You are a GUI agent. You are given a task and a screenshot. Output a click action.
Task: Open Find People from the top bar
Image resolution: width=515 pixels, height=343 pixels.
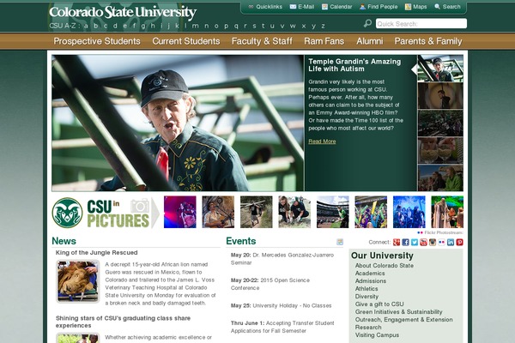click(379, 7)
